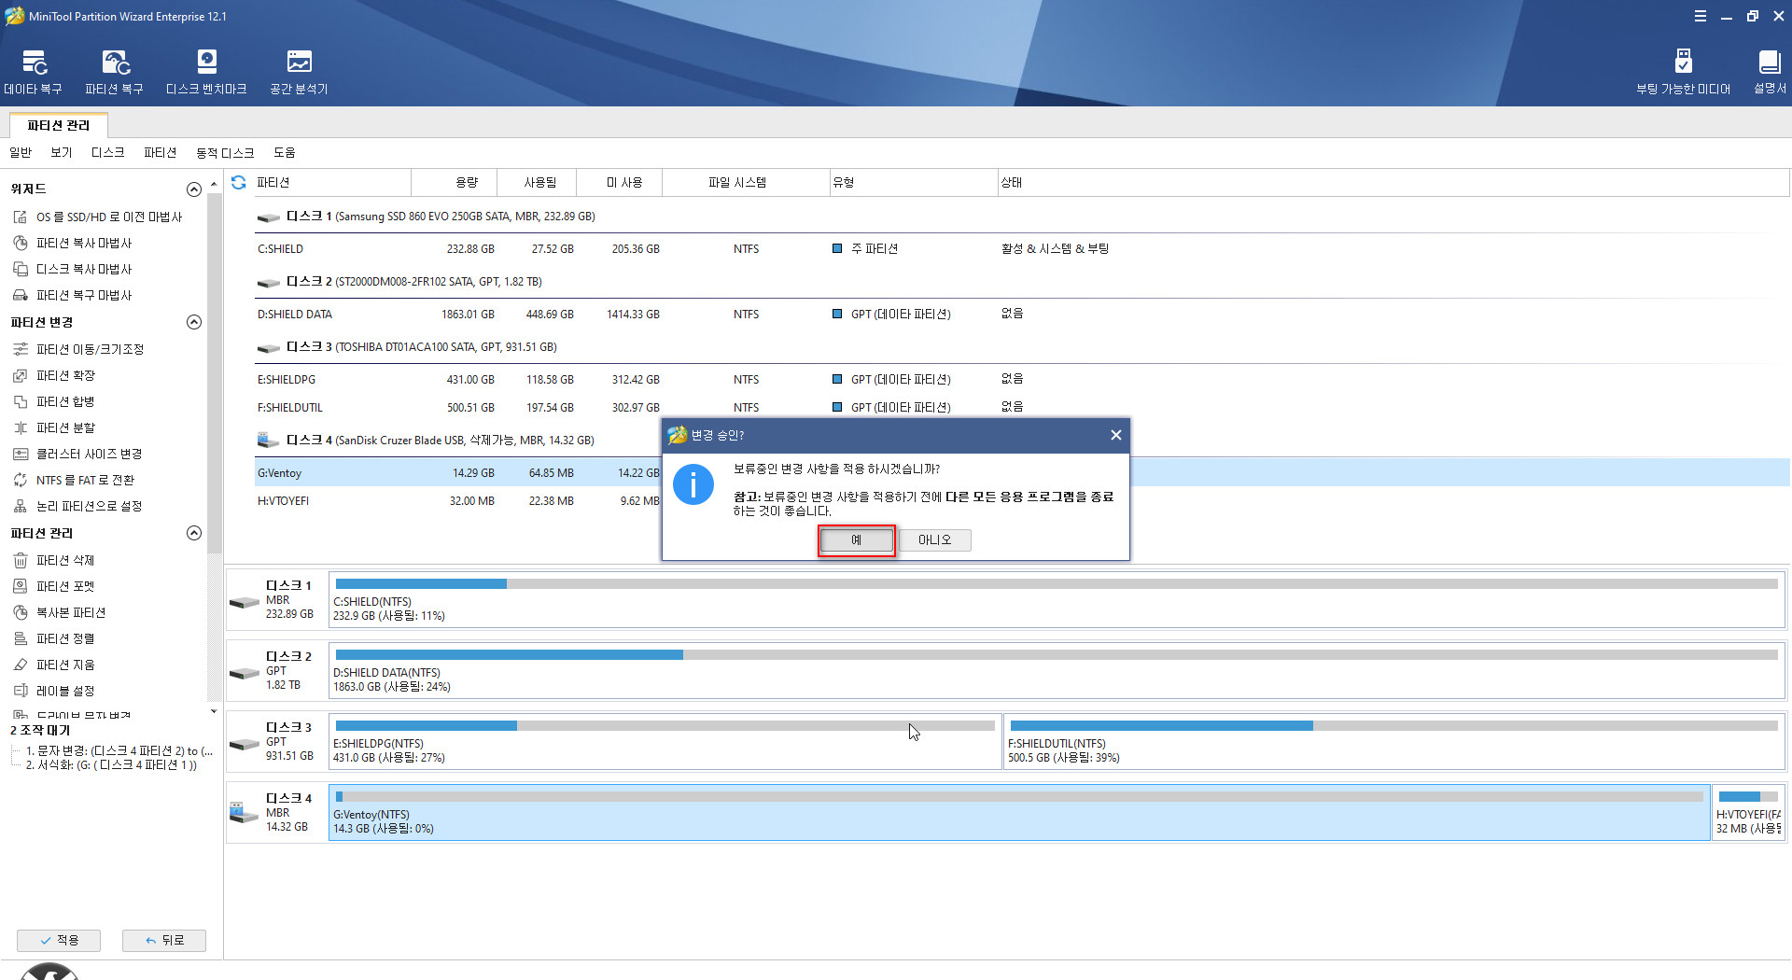Choose NTFS를 FAT로 전환 in the sidebar
Viewport: 1792px width, 980px height.
pos(75,480)
